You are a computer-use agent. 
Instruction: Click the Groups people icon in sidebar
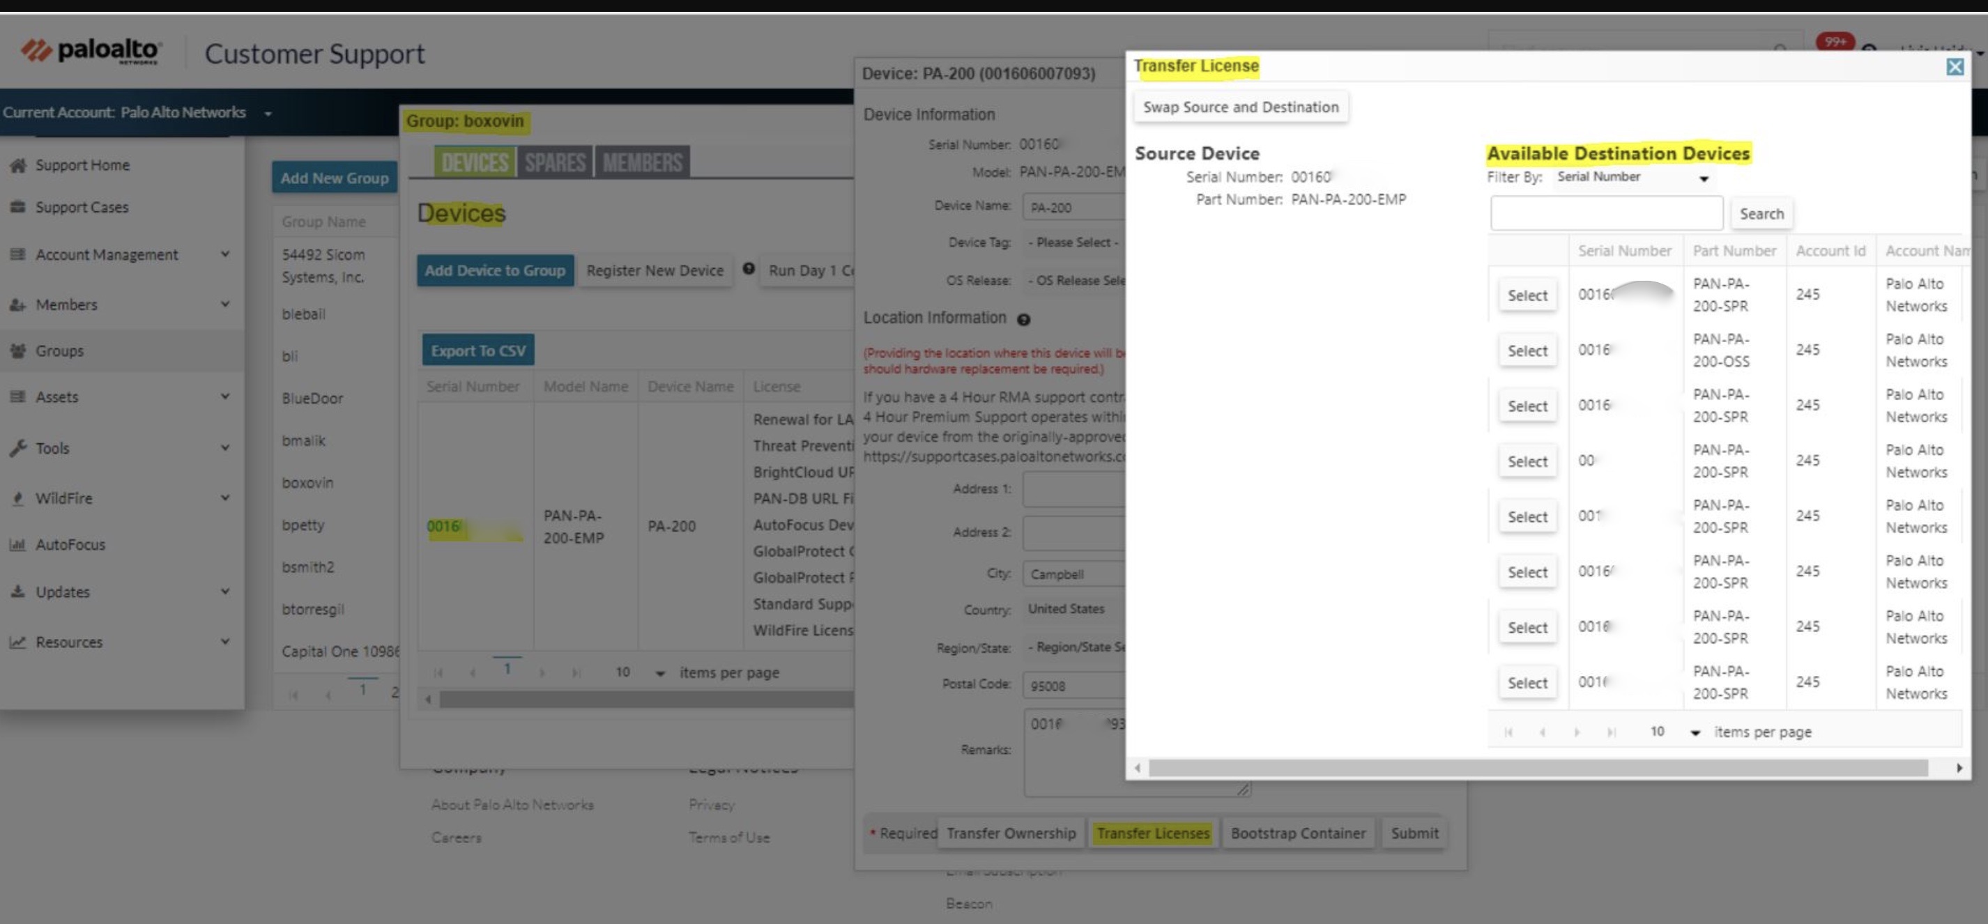coord(17,351)
